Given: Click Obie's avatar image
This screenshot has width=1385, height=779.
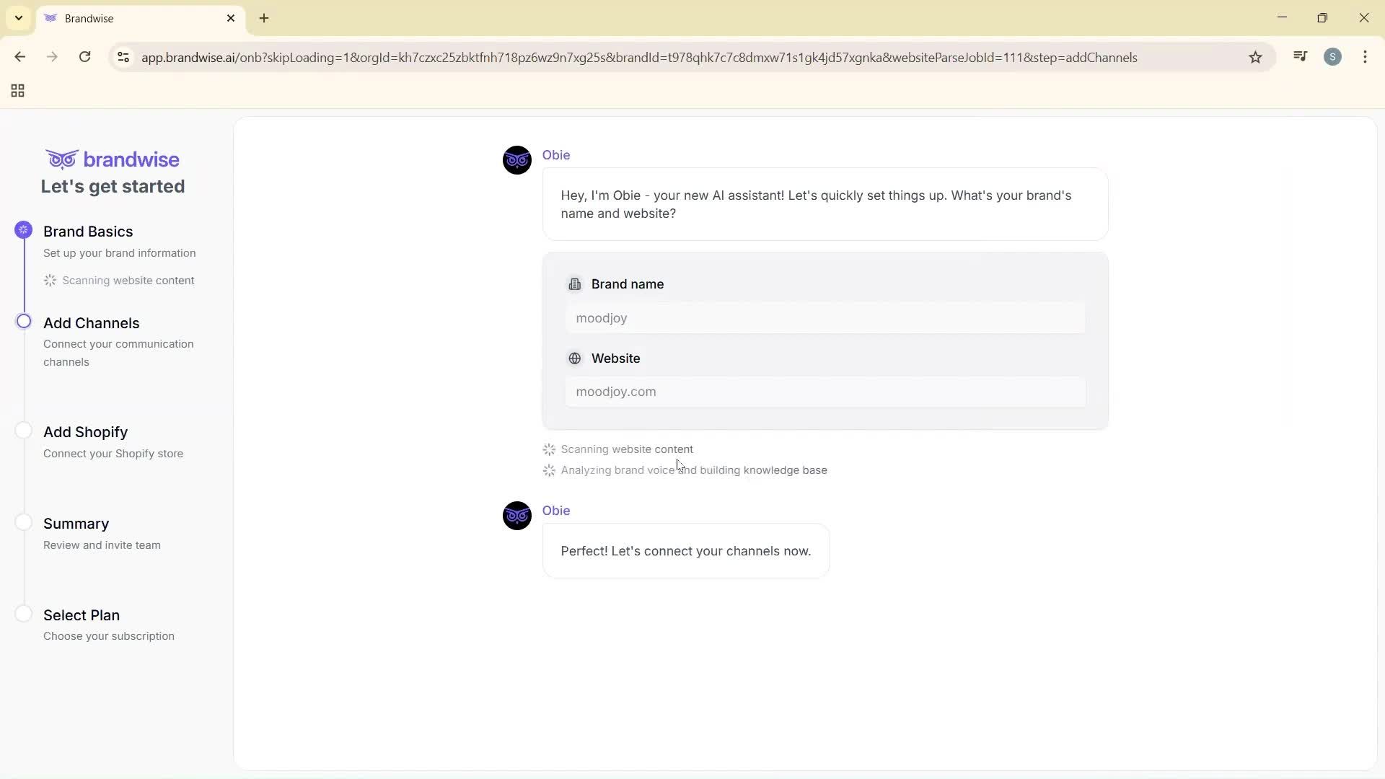Looking at the screenshot, I should [x=516, y=159].
